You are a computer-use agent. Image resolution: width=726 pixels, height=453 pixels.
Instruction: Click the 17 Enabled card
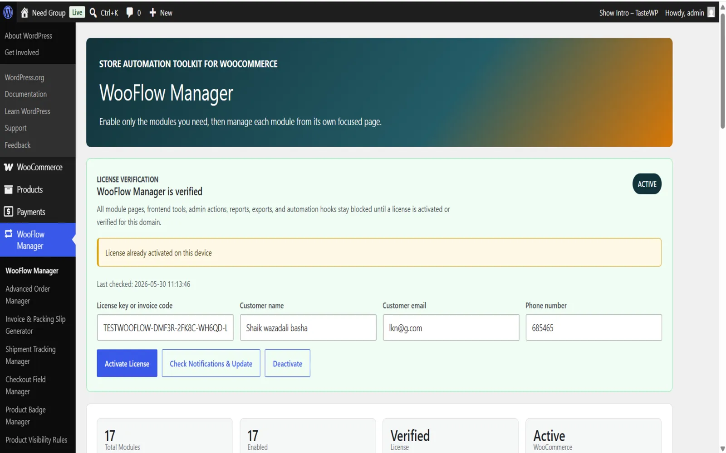[308, 436]
